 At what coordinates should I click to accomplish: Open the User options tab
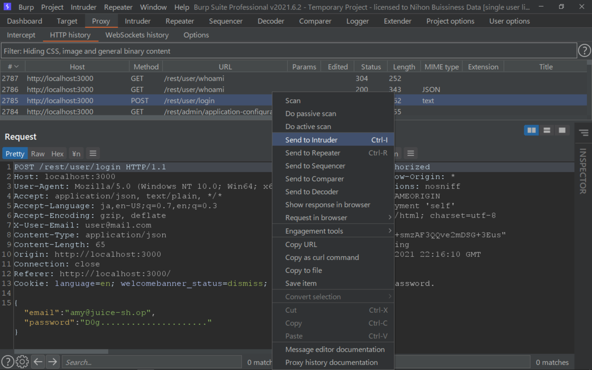click(510, 21)
